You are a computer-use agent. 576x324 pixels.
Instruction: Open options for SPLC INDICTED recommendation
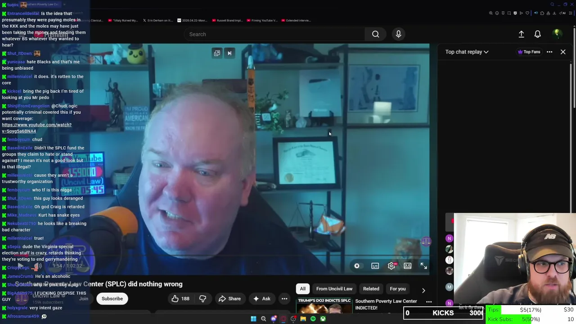(429, 302)
